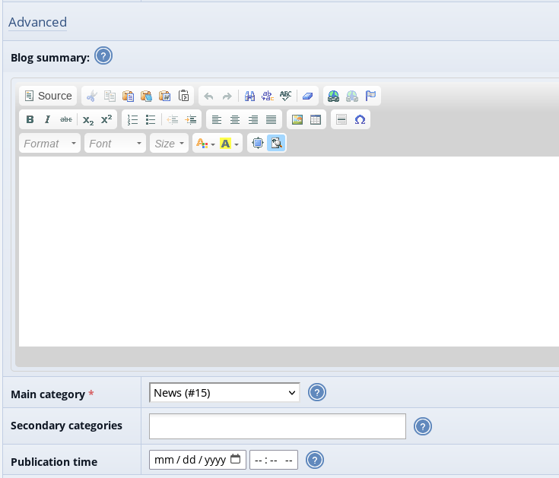Align text left
This screenshot has width=559, height=478.
pyautogui.click(x=217, y=119)
